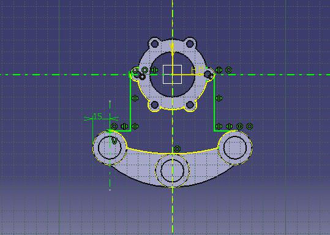Select the 15 dimension value
Screen dimensions: 330x235
[97, 116]
